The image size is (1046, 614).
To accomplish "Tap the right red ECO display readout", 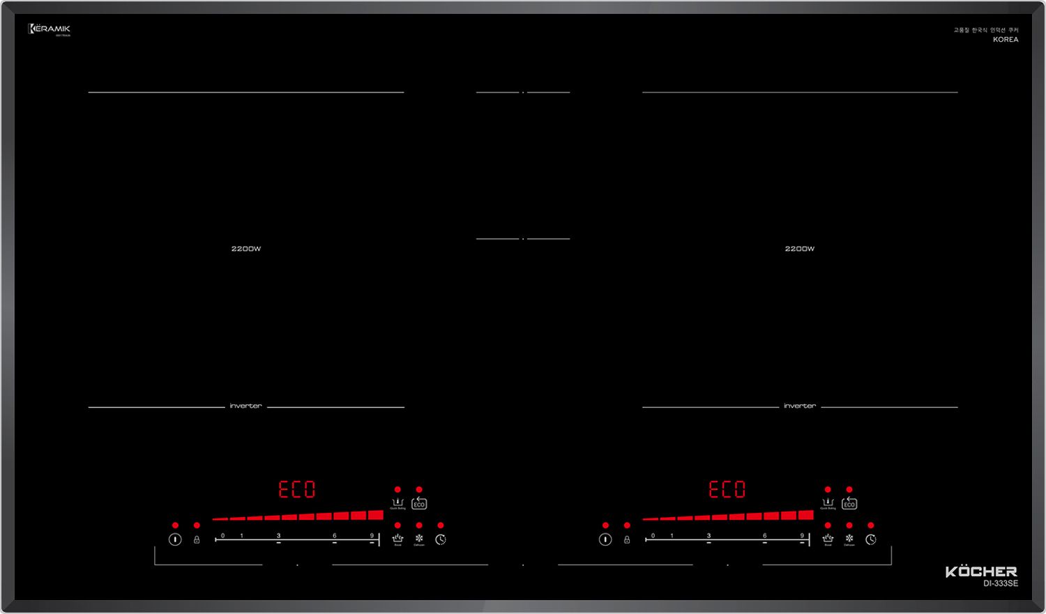I will click(x=727, y=489).
